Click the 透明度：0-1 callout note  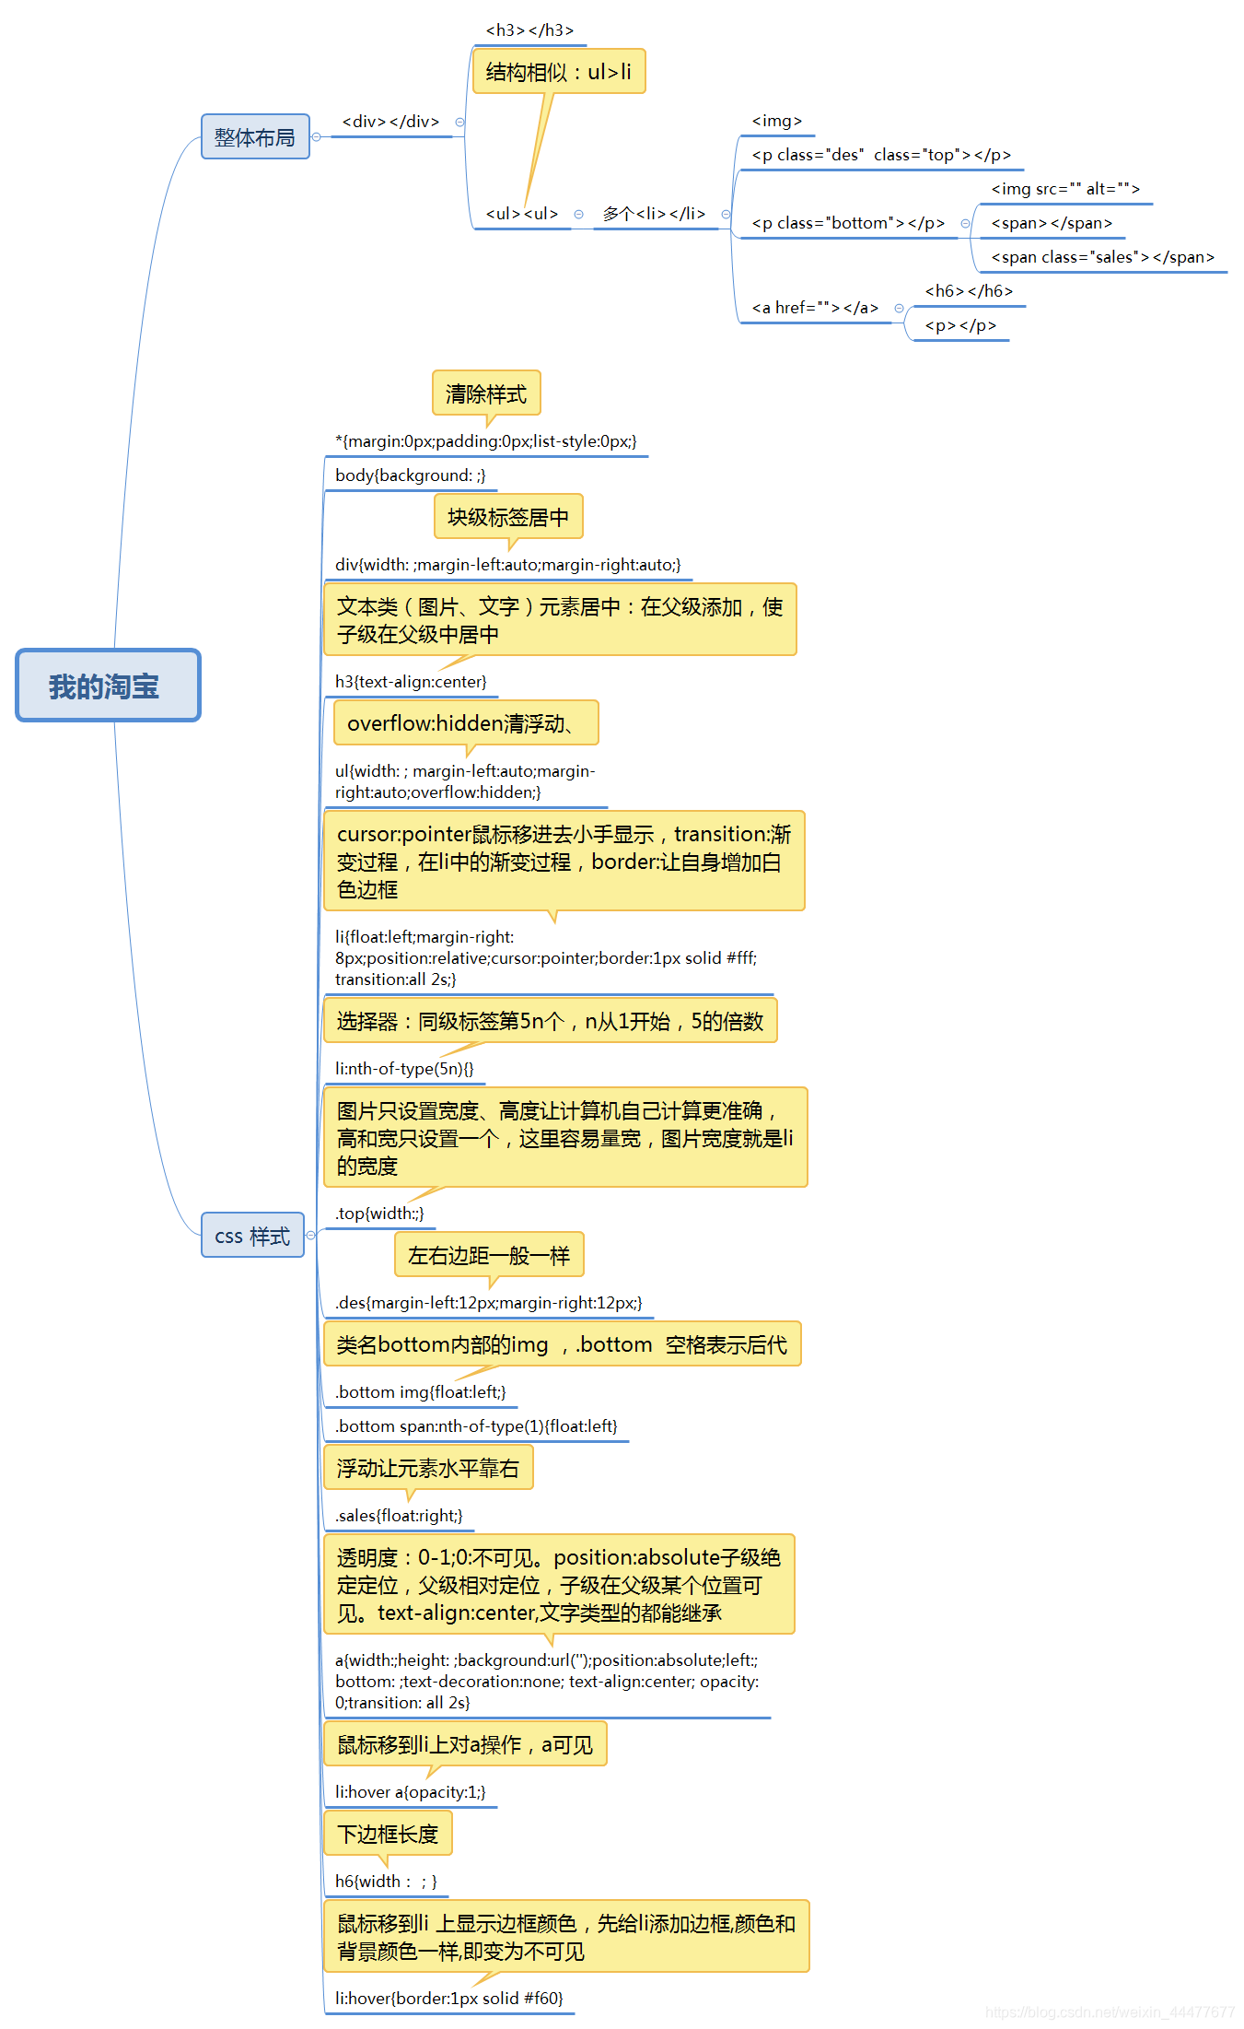point(559,1584)
